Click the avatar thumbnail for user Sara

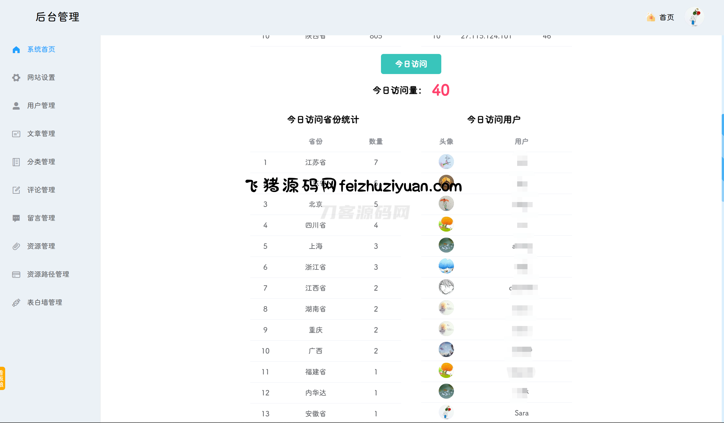tap(446, 412)
